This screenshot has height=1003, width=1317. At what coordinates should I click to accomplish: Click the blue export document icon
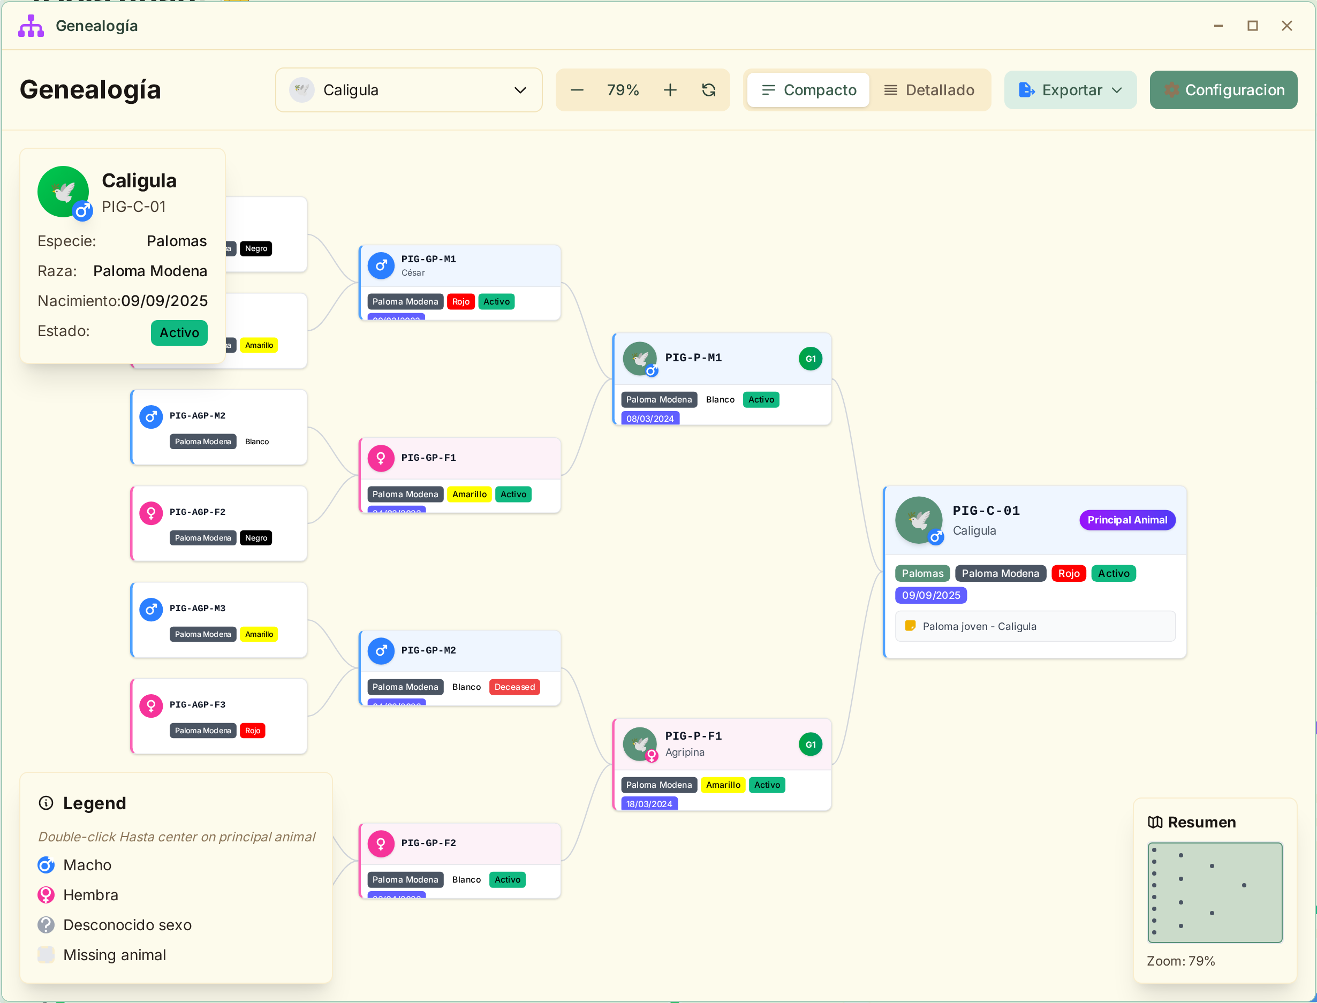[1027, 89]
